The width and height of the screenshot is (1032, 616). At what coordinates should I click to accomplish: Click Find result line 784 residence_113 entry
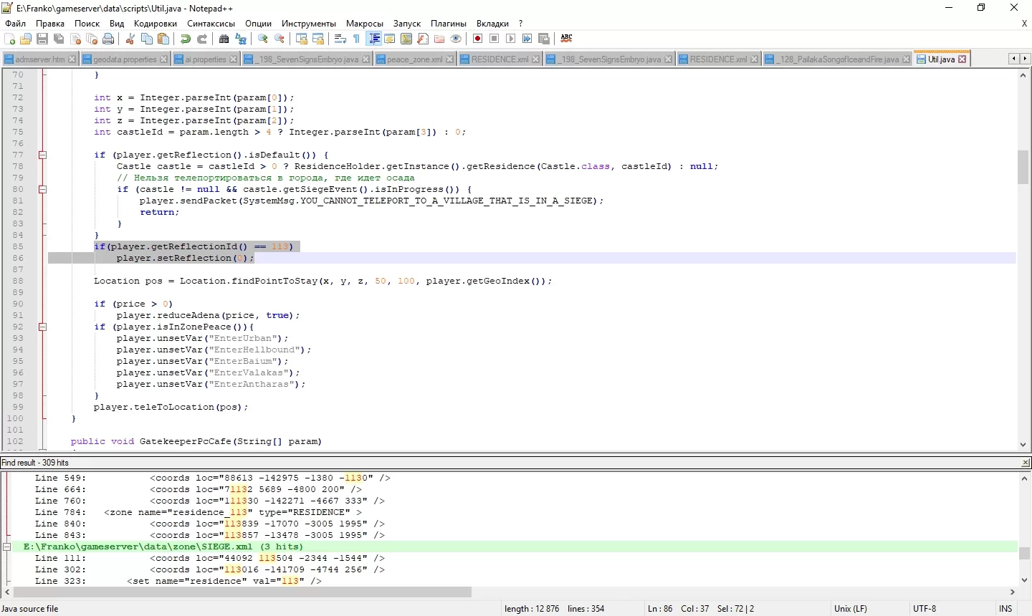pyautogui.click(x=199, y=512)
